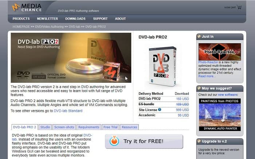This screenshot has width=255, height=159.
Task: Follow the DVD-lab Standard link
Action: (68, 111)
